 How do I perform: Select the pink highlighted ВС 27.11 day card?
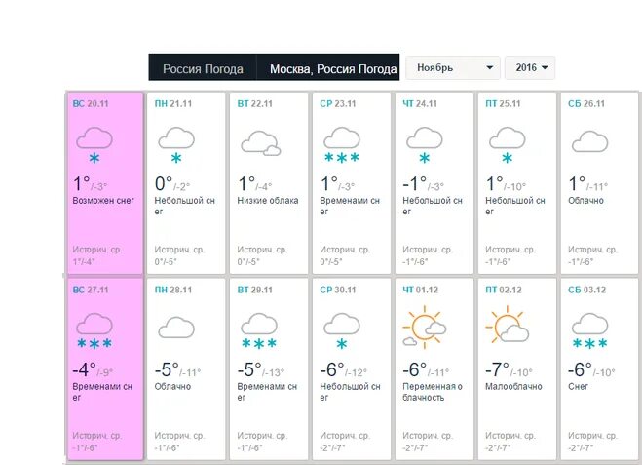(x=105, y=368)
